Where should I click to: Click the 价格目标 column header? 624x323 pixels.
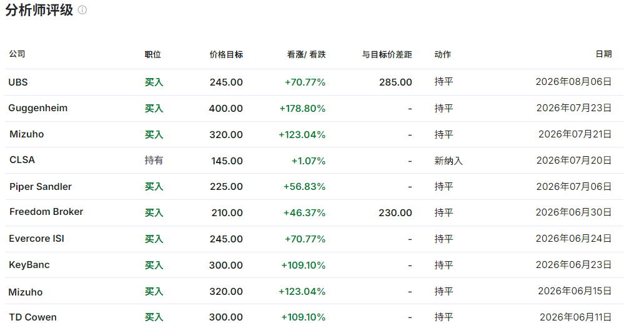click(226, 54)
